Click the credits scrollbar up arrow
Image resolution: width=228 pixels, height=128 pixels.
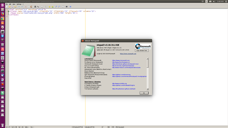pos(148,59)
